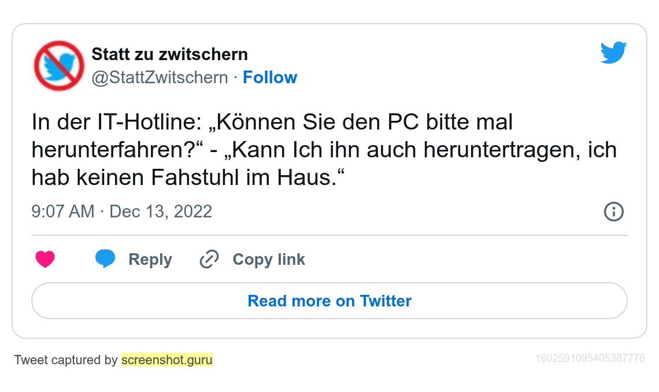Viewport: 659px width, 392px height.
Task: Click the tweet ID number 1602591095405387776
Action: click(x=590, y=358)
